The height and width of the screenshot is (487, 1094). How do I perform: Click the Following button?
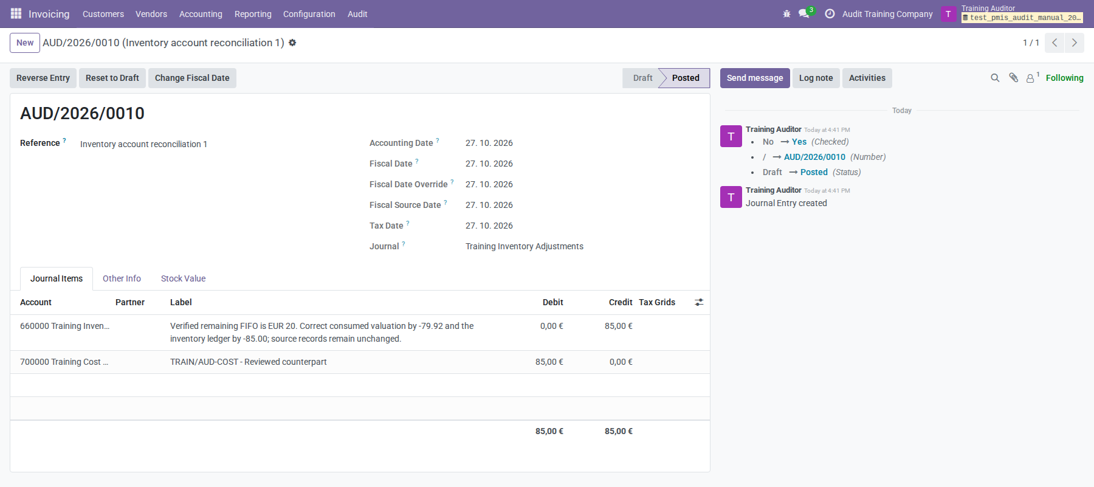[1064, 78]
